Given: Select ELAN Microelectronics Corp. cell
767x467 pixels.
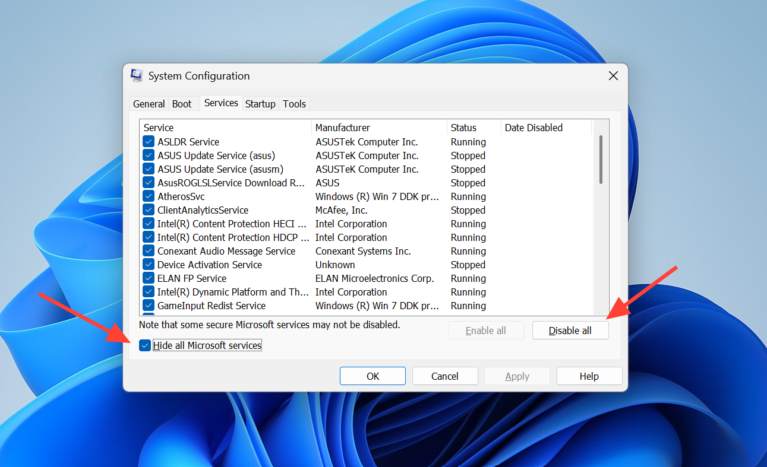Looking at the screenshot, I should click(x=375, y=278).
